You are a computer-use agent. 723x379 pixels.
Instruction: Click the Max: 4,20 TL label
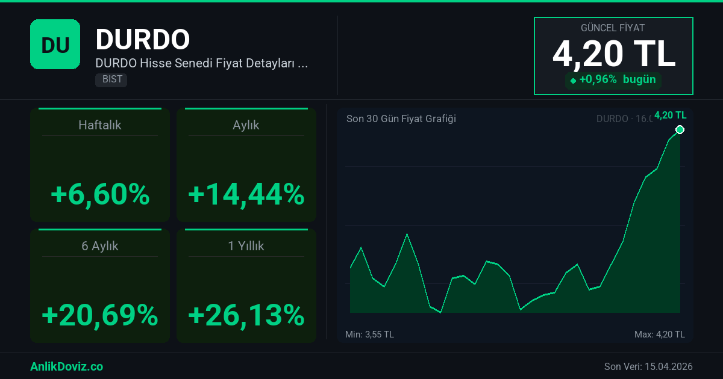tap(659, 334)
